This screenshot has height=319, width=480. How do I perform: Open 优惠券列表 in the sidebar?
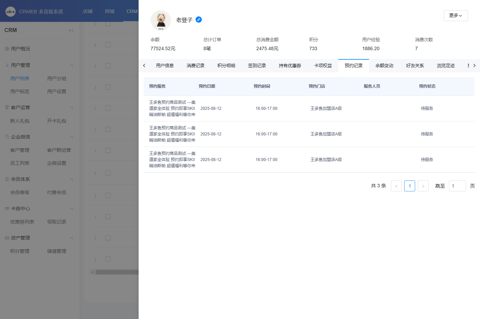[x=22, y=222]
